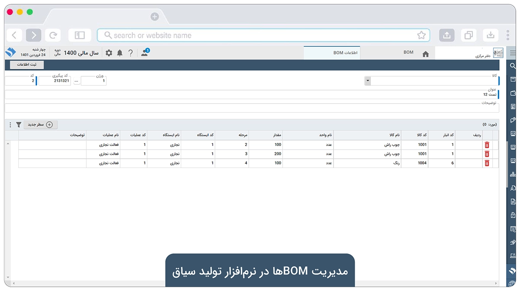This screenshot has width=520, height=291.
Task: Delete the رنگ row with trash icon
Action: point(487,163)
